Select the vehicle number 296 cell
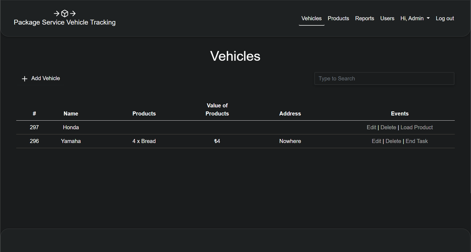The image size is (471, 252). coord(34,141)
